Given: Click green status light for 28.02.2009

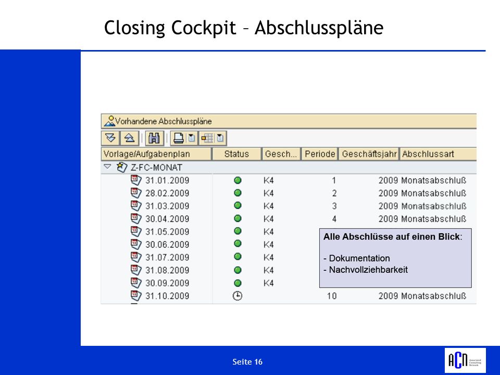Looking at the screenshot, I should 238,193.
